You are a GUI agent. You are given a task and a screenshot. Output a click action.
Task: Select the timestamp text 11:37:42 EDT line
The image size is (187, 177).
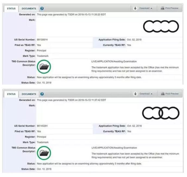click(71, 100)
